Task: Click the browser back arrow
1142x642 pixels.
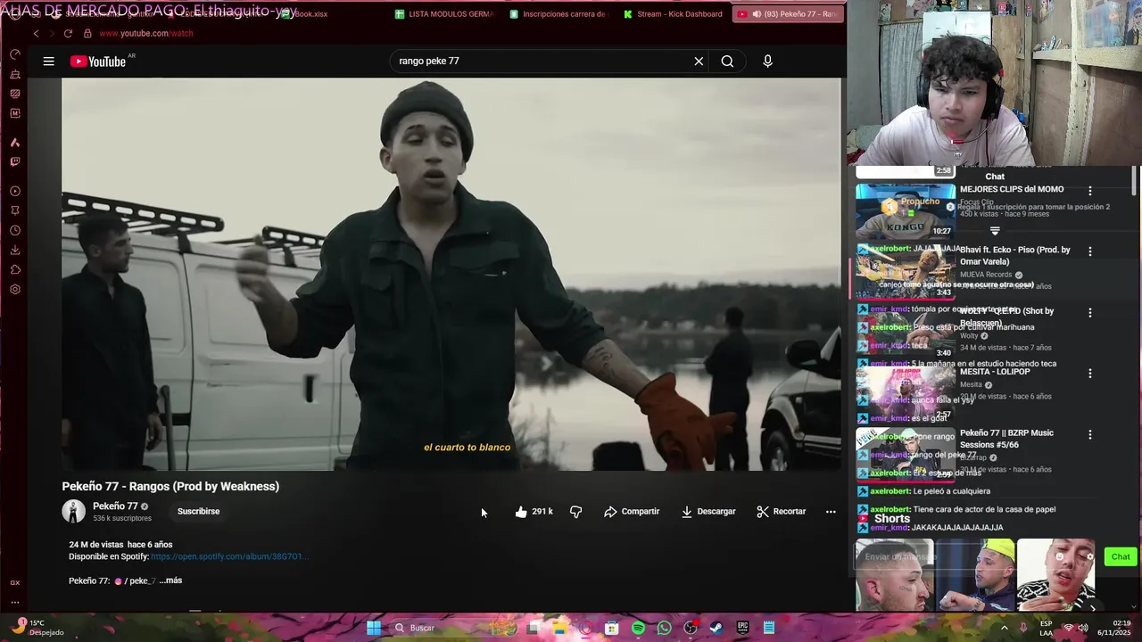Action: point(36,34)
